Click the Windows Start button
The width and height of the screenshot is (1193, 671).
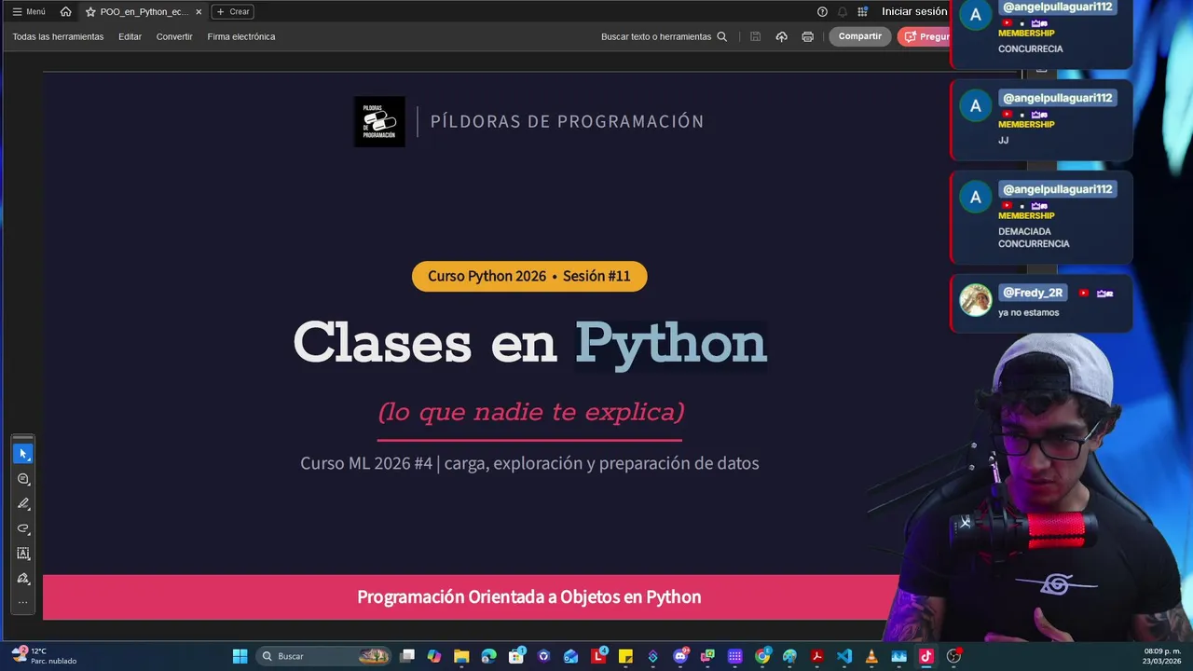click(240, 656)
